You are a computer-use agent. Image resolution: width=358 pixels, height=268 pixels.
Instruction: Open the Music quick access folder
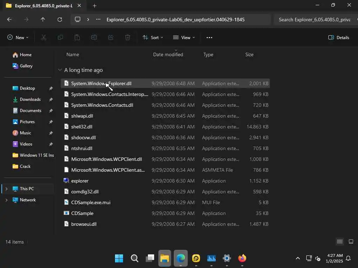click(x=25, y=133)
